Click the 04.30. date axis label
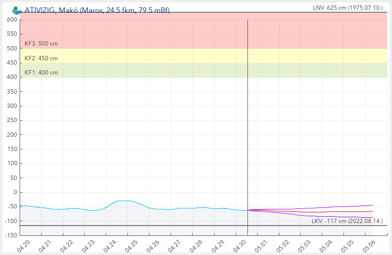Image resolution: width=392 pixels, height=255 pixels. [240, 245]
